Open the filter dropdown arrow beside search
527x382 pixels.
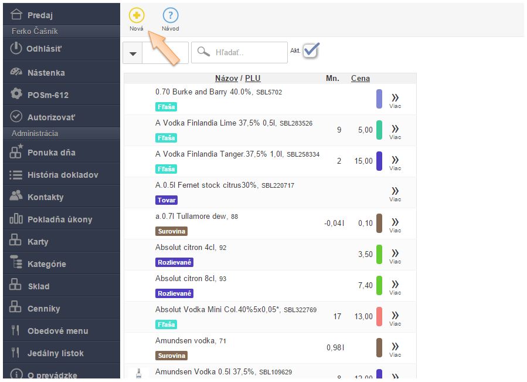click(133, 53)
